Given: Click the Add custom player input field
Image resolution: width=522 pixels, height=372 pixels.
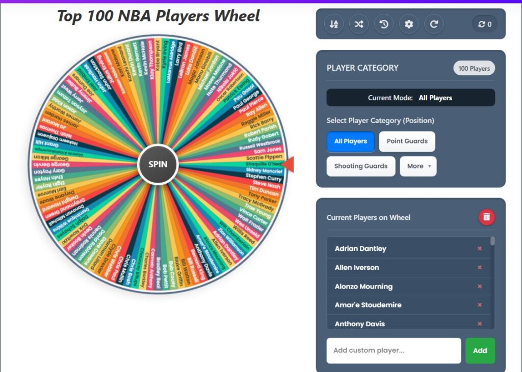Looking at the screenshot, I should [394, 351].
